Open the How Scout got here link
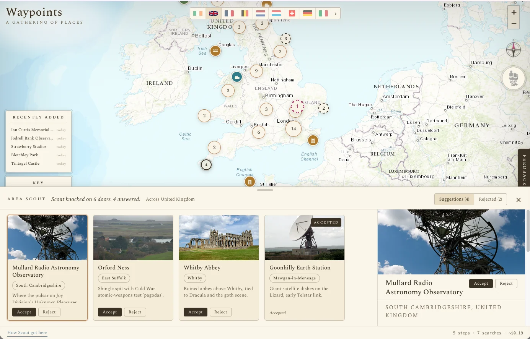This screenshot has height=339, width=530. point(28,333)
